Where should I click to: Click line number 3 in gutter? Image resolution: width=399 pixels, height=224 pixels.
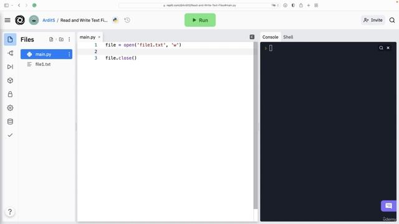[96, 58]
